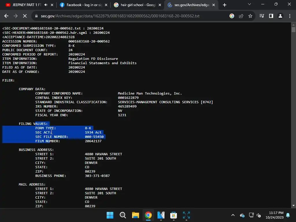Open Google icon in address bar

point(232,16)
